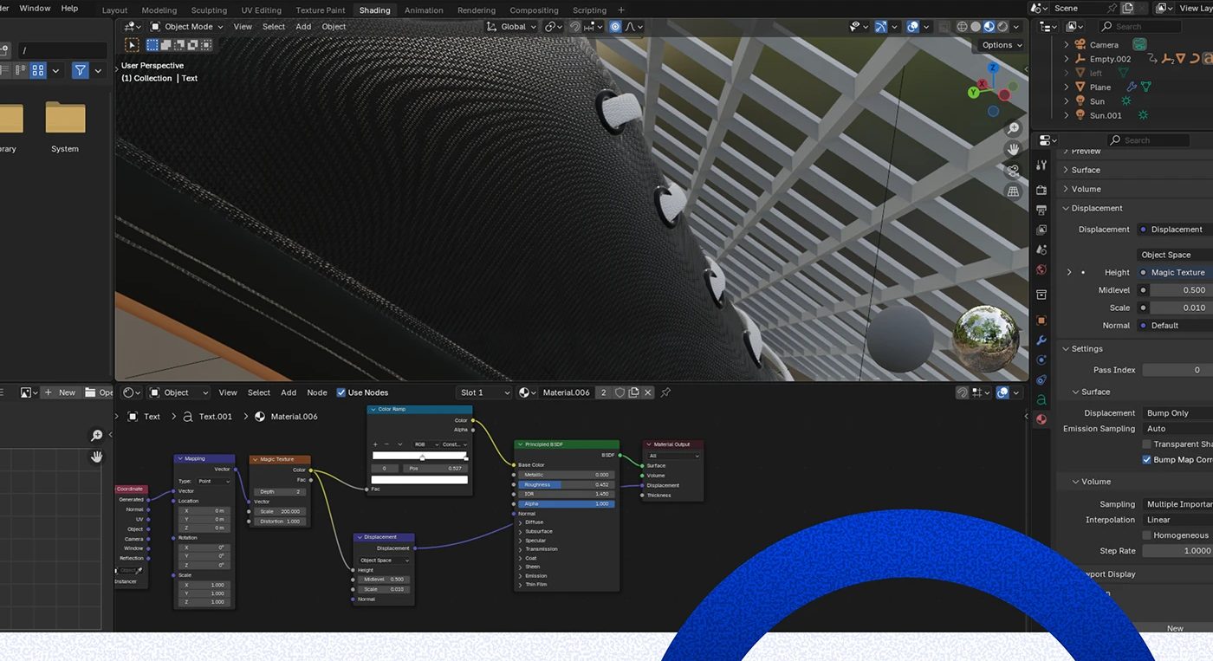
Task: Add a new workspace with the plus tab
Action: point(620,10)
